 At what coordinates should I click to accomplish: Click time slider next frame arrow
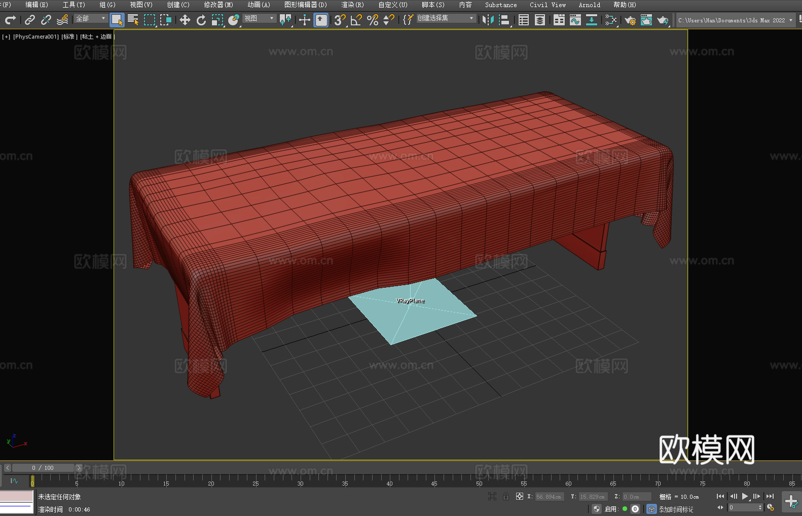point(79,468)
